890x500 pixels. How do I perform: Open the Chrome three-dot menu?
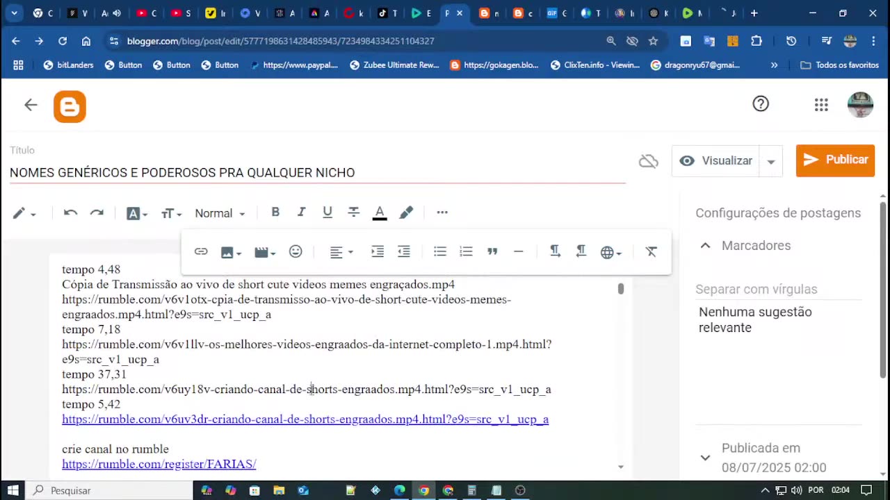click(873, 41)
